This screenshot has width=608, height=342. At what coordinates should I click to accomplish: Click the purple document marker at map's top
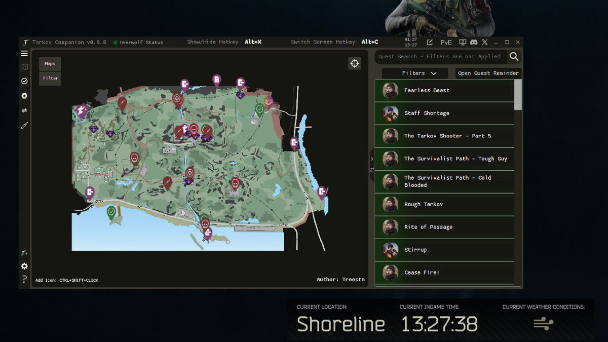[217, 81]
